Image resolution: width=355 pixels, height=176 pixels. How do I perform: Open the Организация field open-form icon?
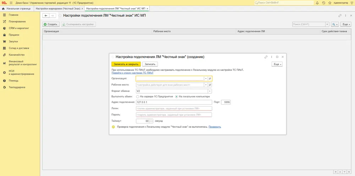[210, 78]
